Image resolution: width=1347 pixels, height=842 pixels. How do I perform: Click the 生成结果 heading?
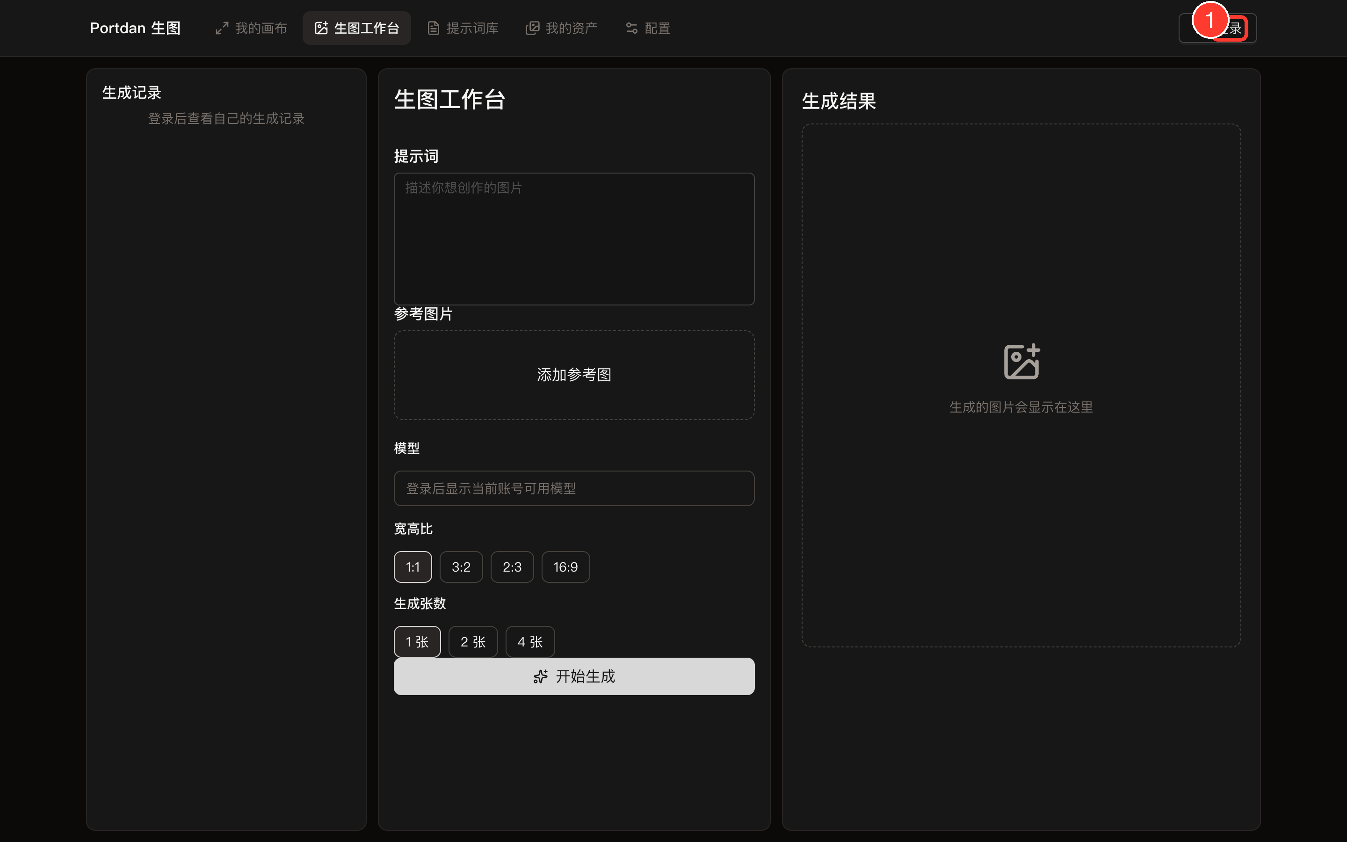pos(839,101)
